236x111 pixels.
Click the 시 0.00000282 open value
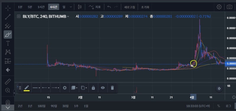click(x=87, y=17)
